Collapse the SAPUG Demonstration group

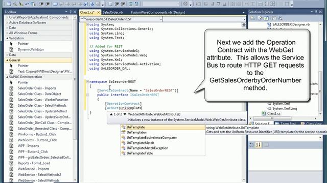click(x=7, y=77)
